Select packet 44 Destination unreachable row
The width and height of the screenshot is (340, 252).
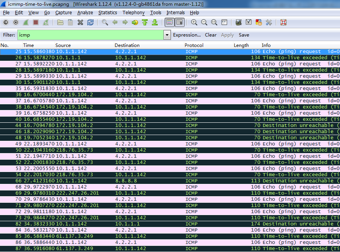pyautogui.click(x=170, y=125)
